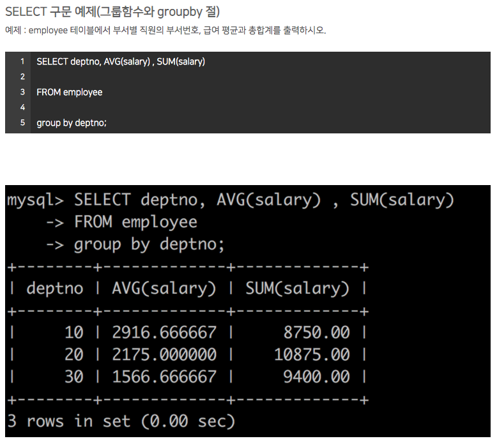Click average value '1566.666667'

[x=164, y=377]
